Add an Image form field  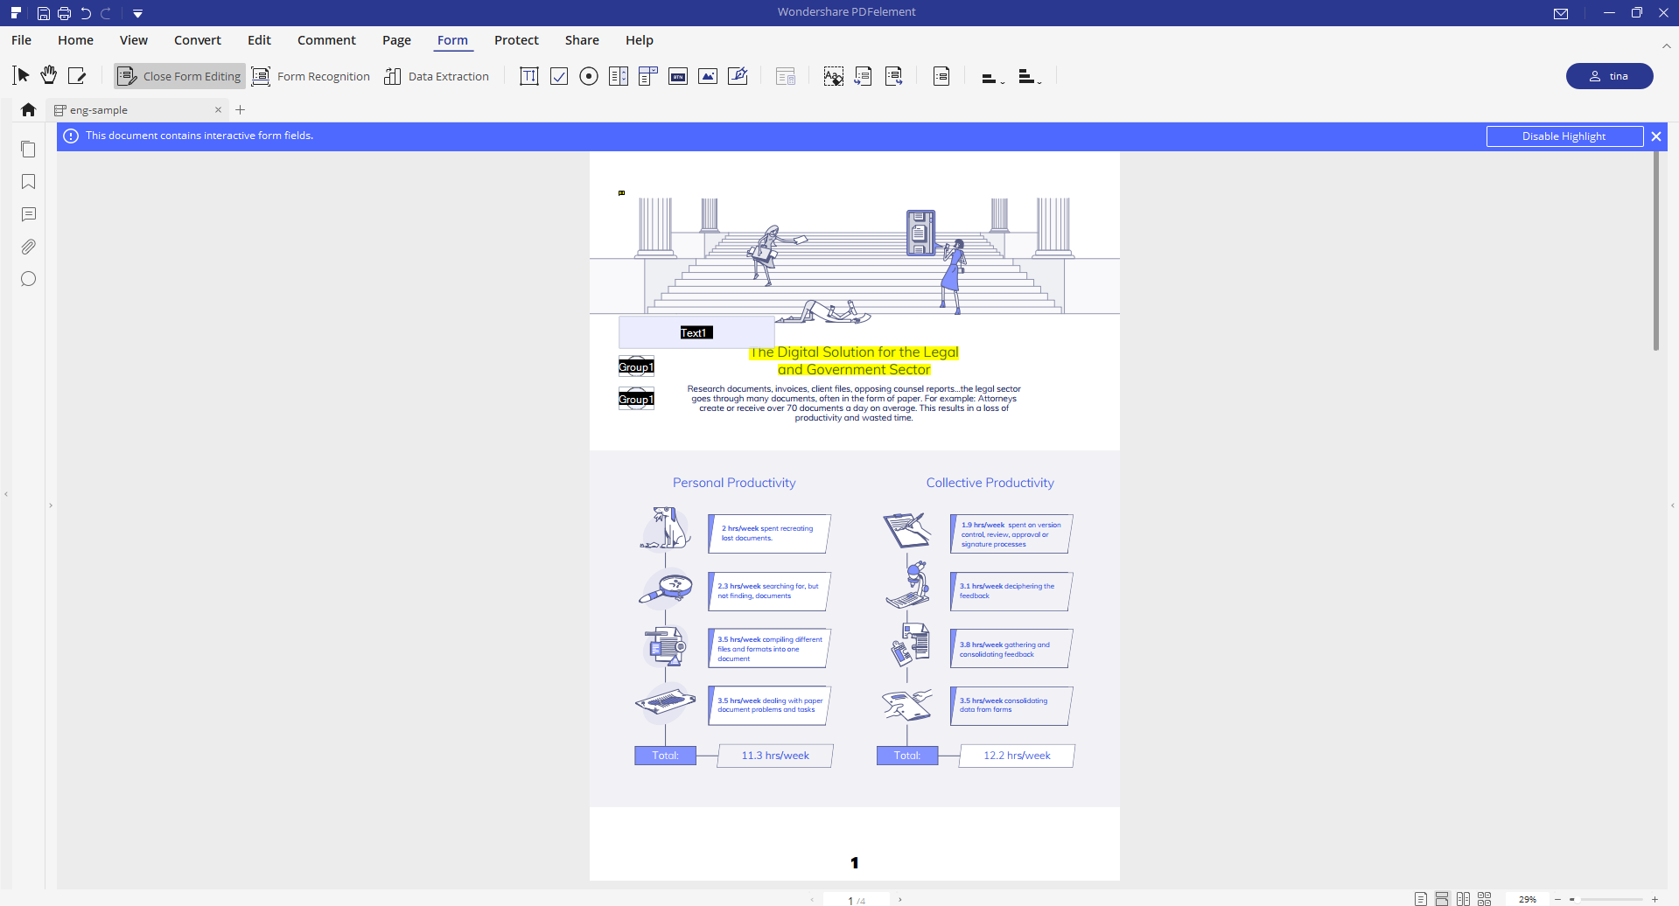click(707, 76)
